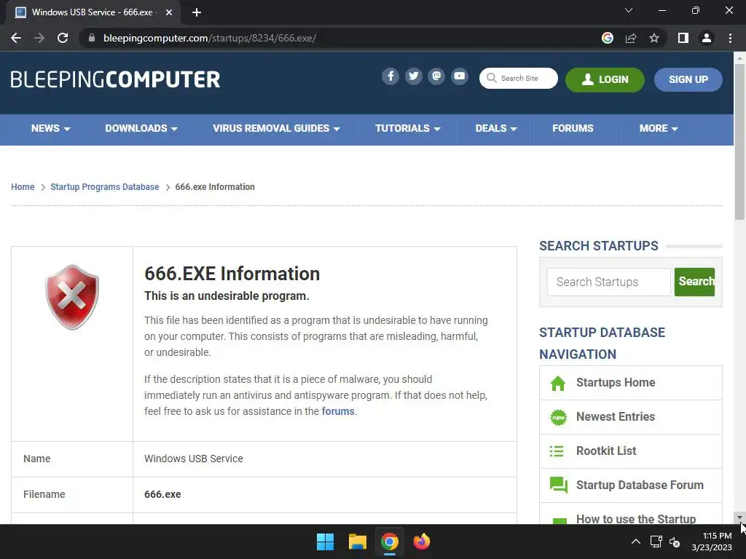This screenshot has width=746, height=559.
Task: Open network status tray icon
Action: 656,542
